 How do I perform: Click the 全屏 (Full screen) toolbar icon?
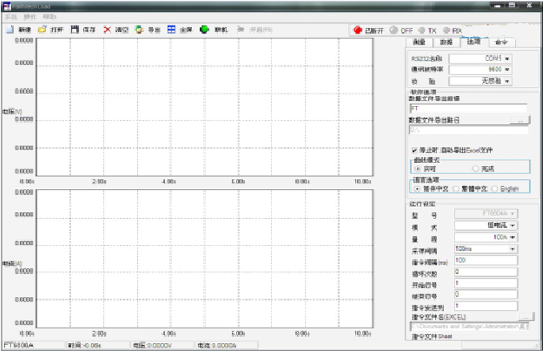pyautogui.click(x=171, y=30)
